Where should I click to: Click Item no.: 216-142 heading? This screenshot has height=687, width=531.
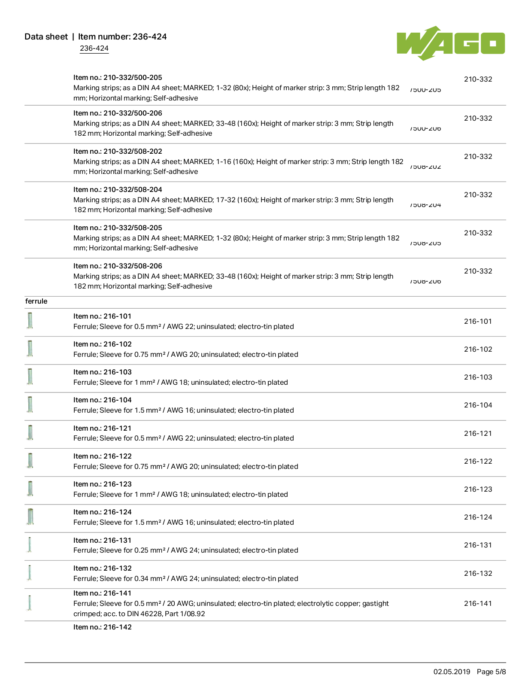[x=103, y=627]
